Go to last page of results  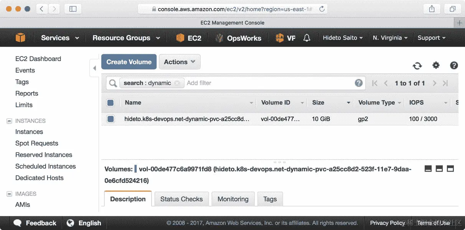(x=445, y=83)
